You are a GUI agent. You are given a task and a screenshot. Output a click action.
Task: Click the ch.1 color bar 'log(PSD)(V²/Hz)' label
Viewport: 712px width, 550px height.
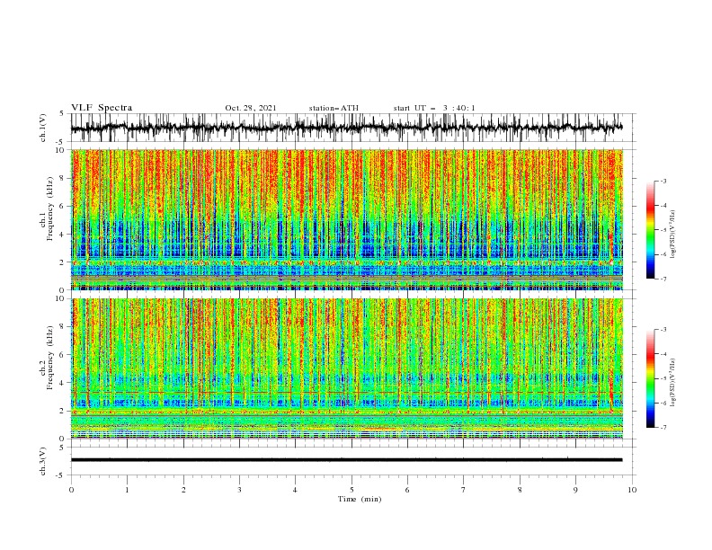pyautogui.click(x=673, y=235)
